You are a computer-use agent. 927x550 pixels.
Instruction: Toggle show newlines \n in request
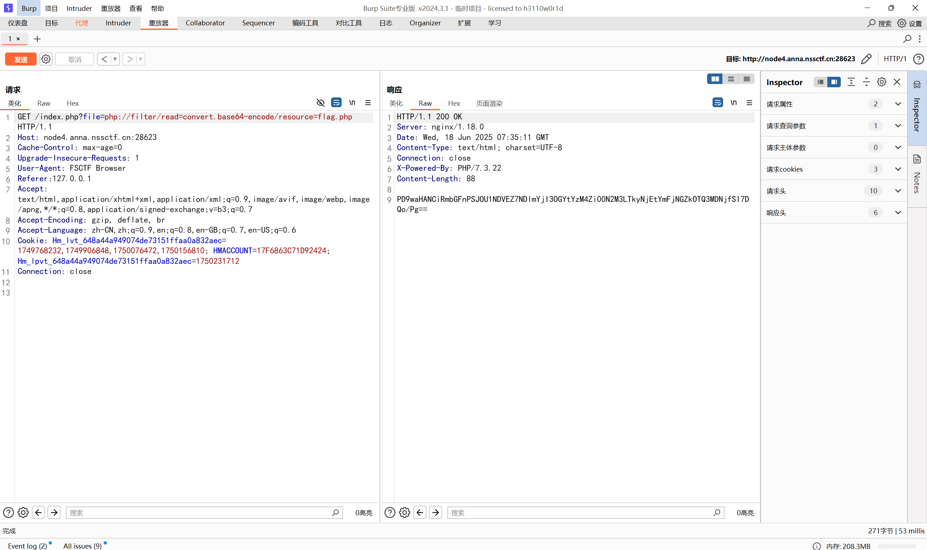[x=352, y=103]
